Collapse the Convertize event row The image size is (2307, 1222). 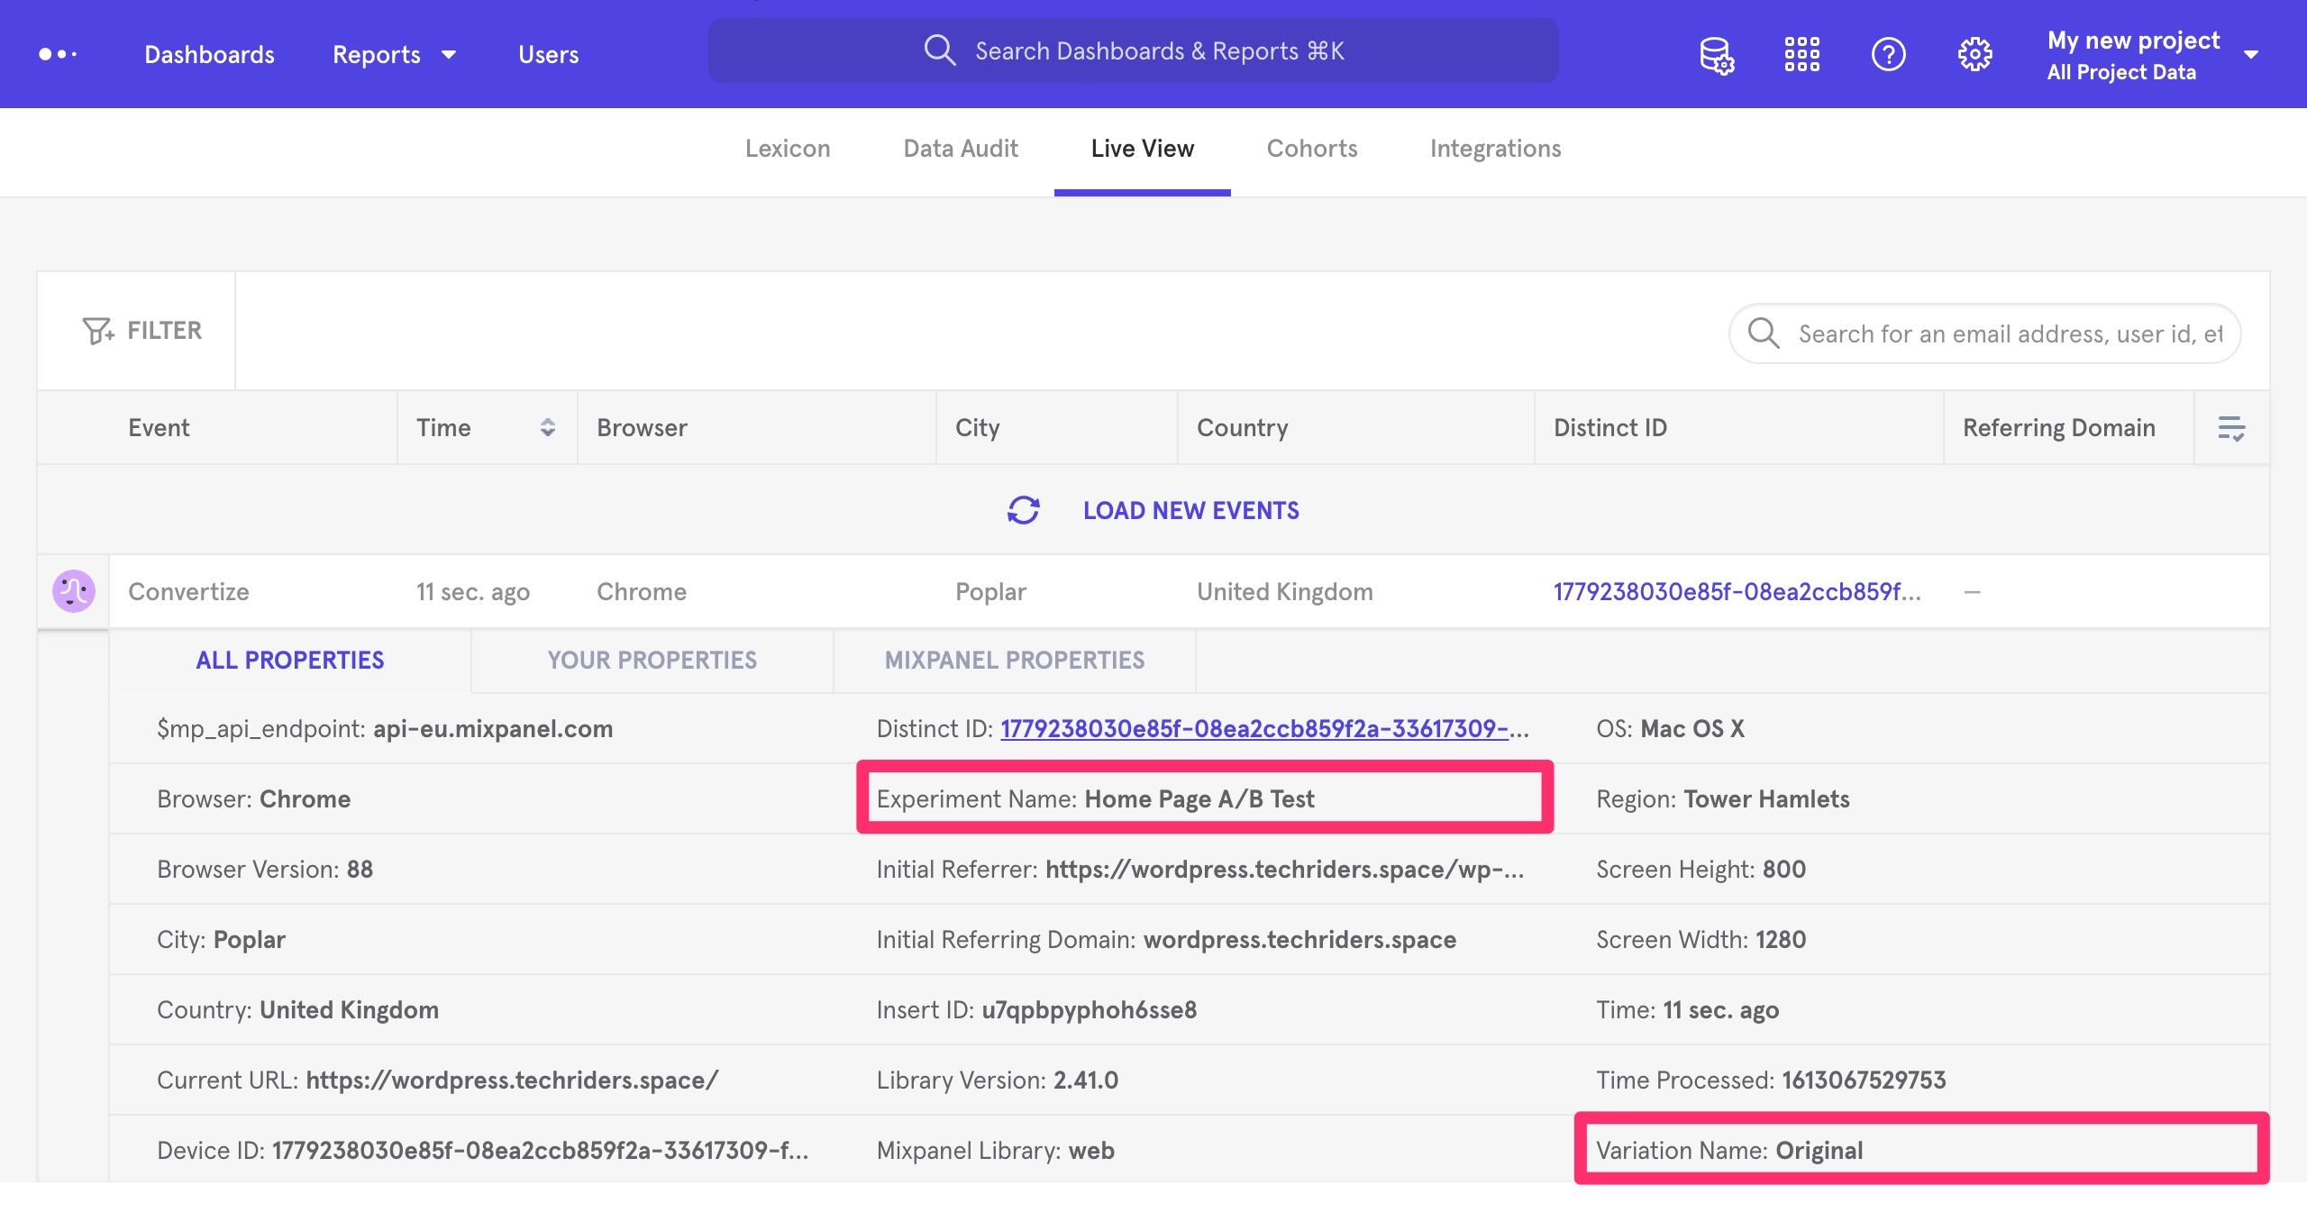[x=1190, y=591]
